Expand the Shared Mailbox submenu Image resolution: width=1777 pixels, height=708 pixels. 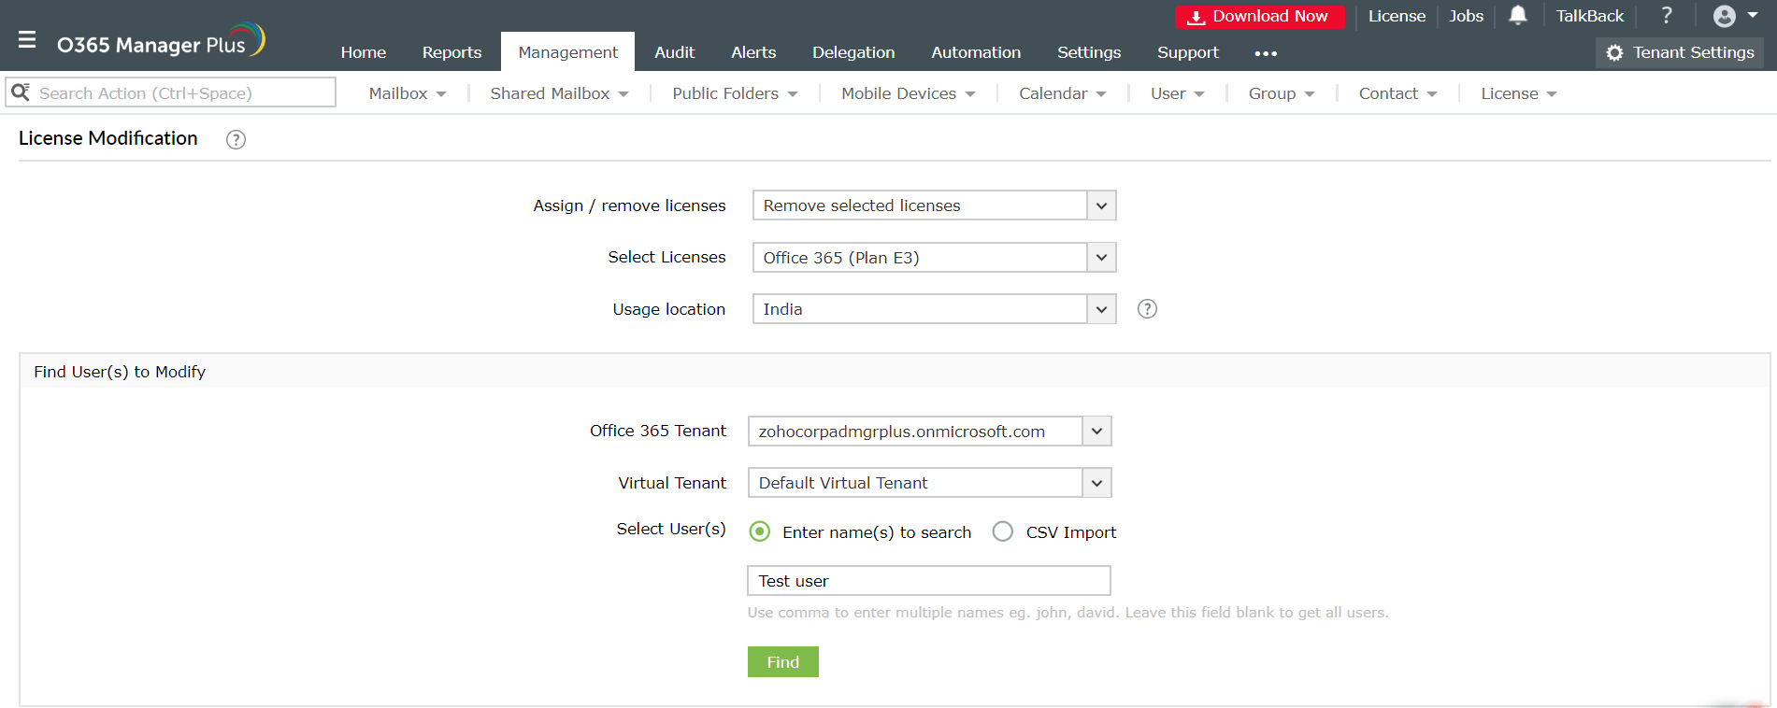pos(559,93)
